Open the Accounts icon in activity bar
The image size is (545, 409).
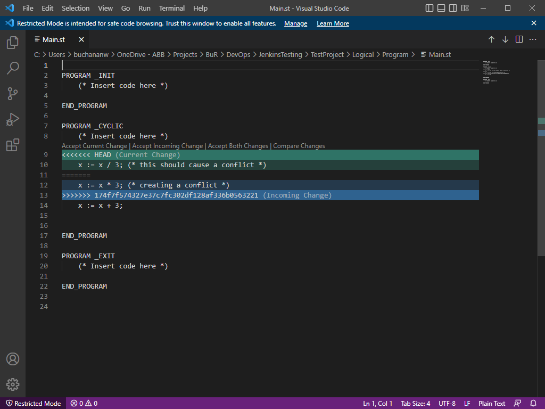pyautogui.click(x=13, y=359)
